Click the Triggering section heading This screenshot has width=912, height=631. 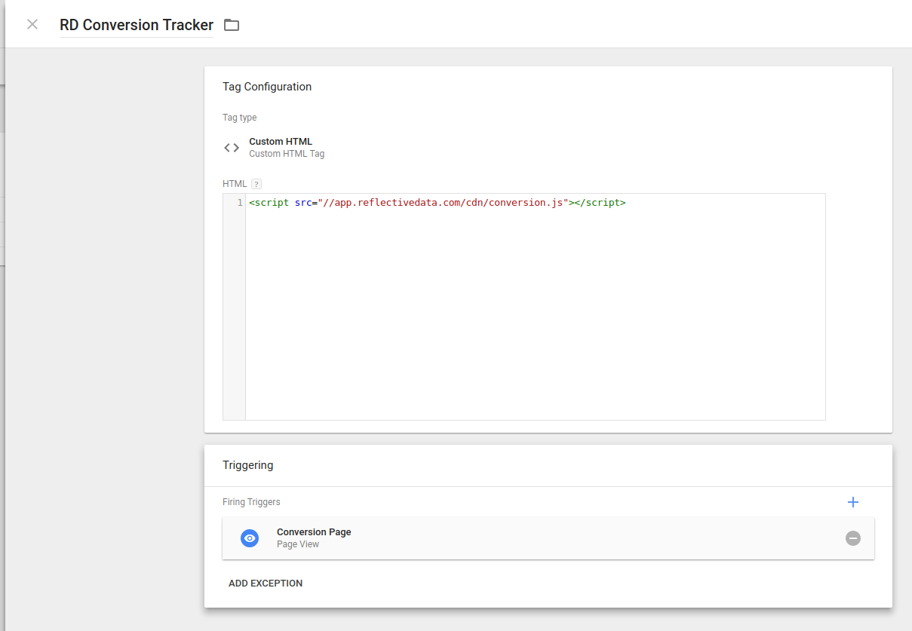click(248, 465)
